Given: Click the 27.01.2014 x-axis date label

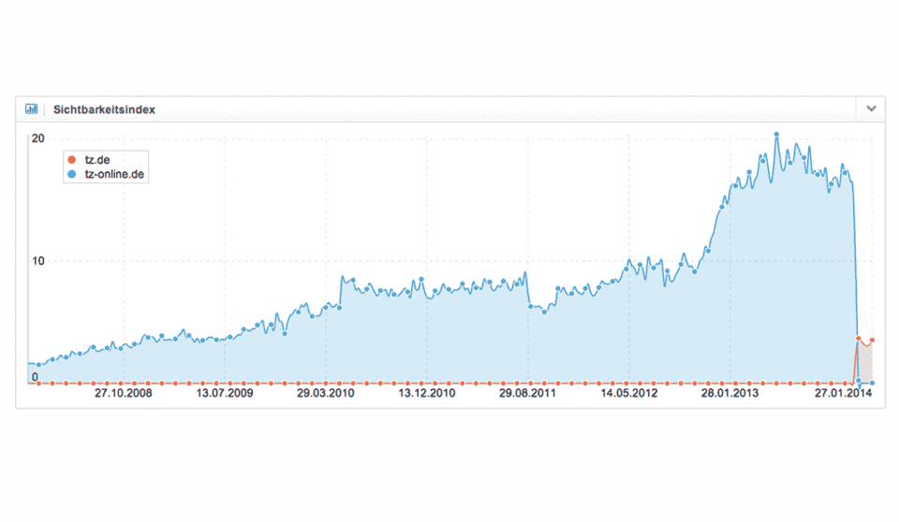Looking at the screenshot, I should [842, 394].
